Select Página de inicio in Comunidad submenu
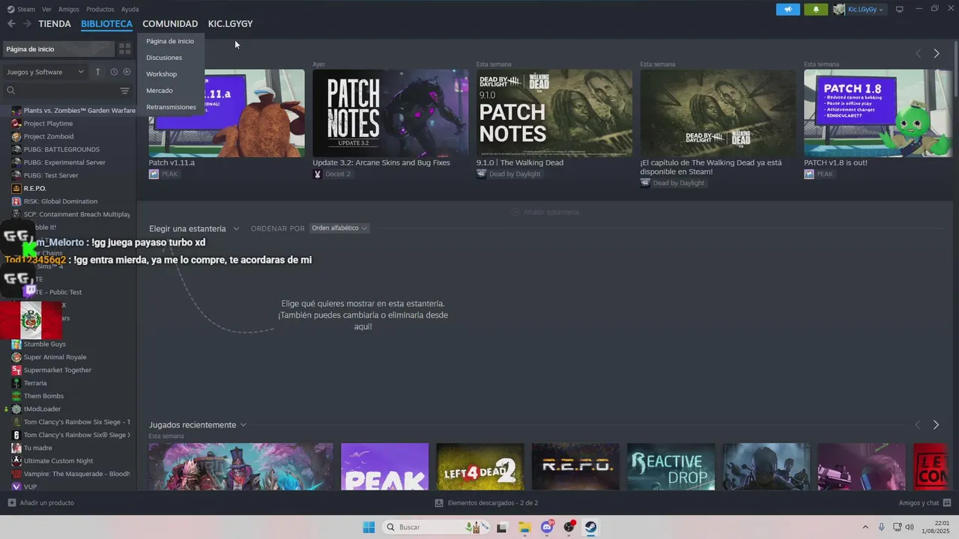959x539 pixels. coord(170,41)
